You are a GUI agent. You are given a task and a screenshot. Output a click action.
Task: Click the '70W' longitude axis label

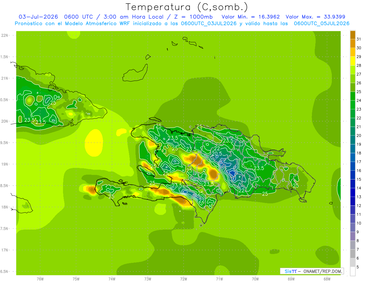tap(255, 279)
